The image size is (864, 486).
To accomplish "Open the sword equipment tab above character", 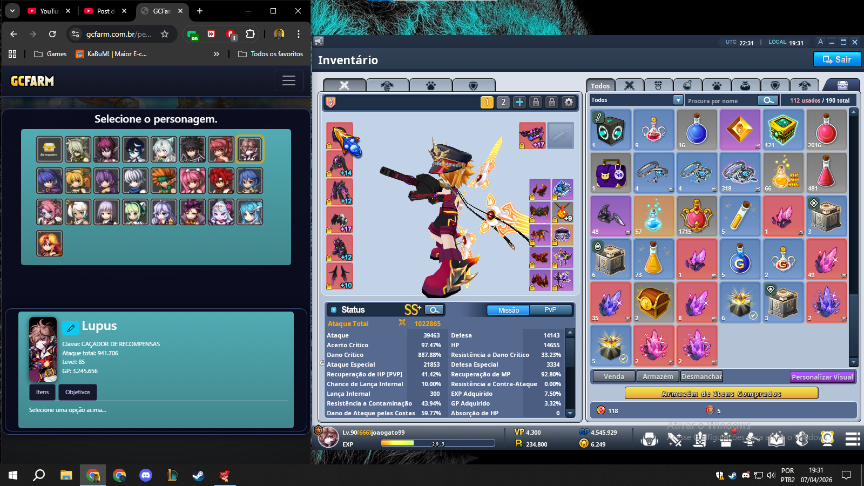I will pos(345,85).
